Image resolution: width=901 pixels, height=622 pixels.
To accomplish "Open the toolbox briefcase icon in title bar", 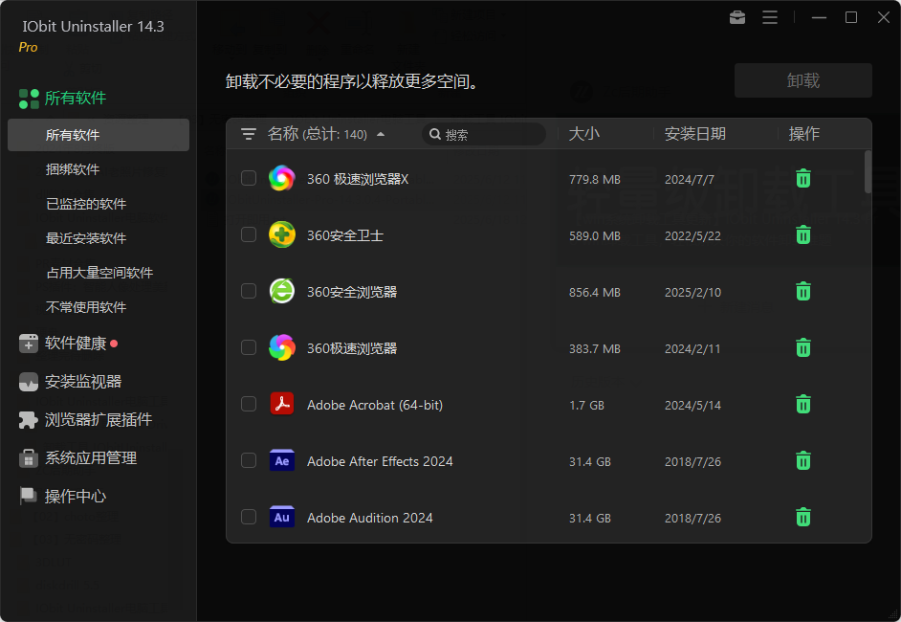I will point(737,18).
